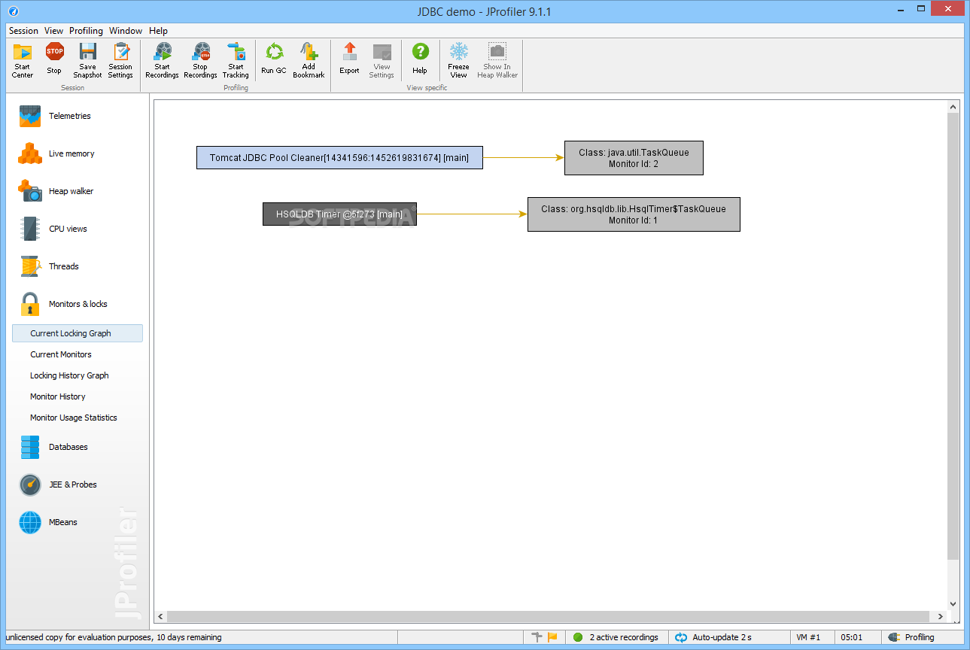
Task: Open the Start Center
Action: point(23,60)
